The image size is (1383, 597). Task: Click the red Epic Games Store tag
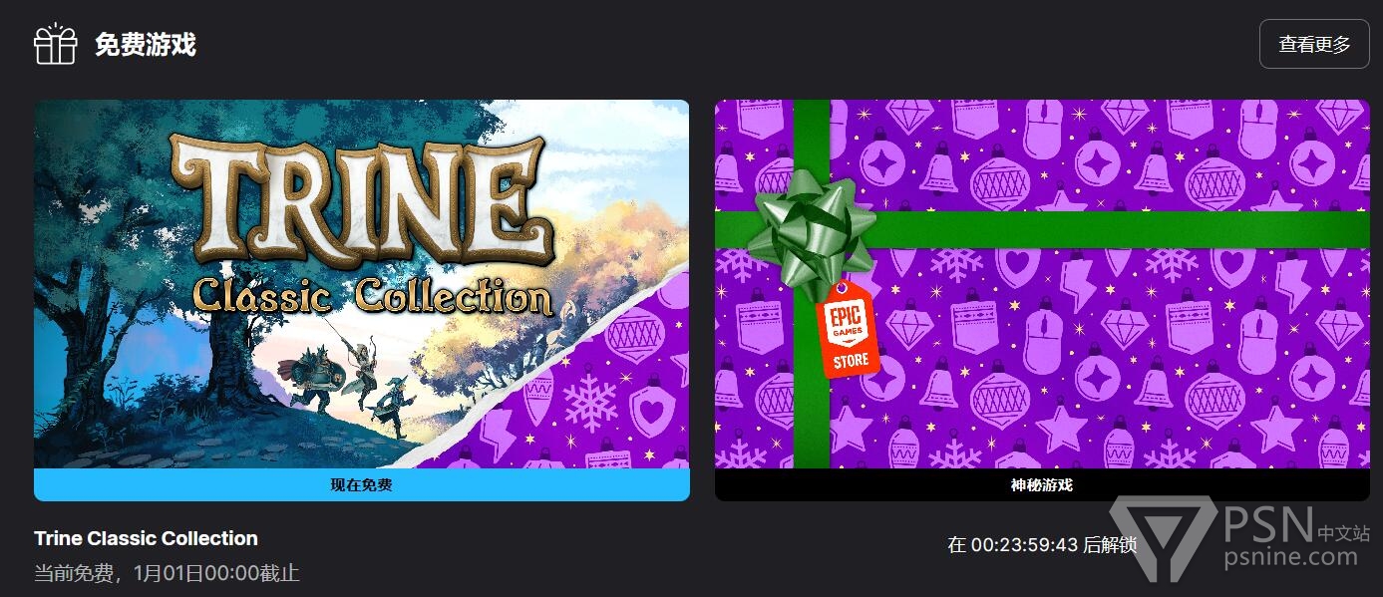pos(847,329)
